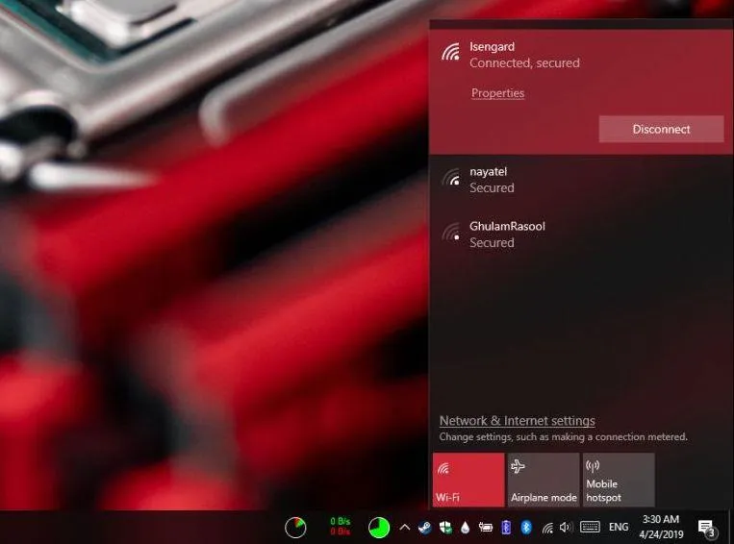
Task: Open Properties link for Isengard
Action: (x=497, y=93)
